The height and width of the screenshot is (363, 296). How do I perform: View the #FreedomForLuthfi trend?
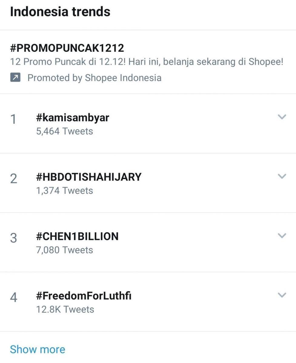tap(84, 295)
